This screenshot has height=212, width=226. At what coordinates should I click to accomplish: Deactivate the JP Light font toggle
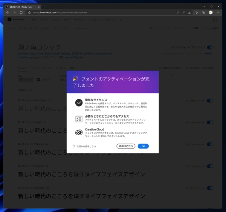point(210,122)
